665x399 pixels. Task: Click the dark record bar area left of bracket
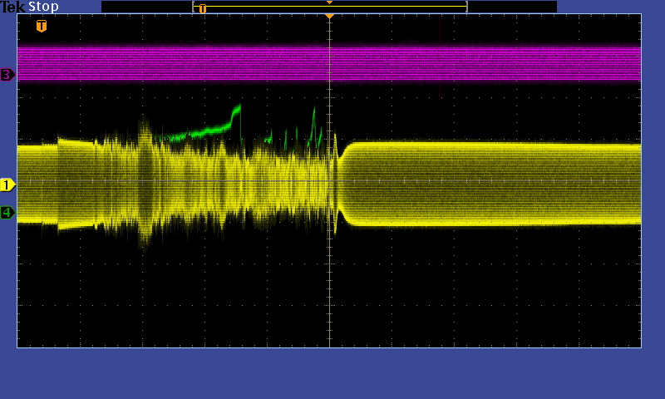(x=146, y=7)
